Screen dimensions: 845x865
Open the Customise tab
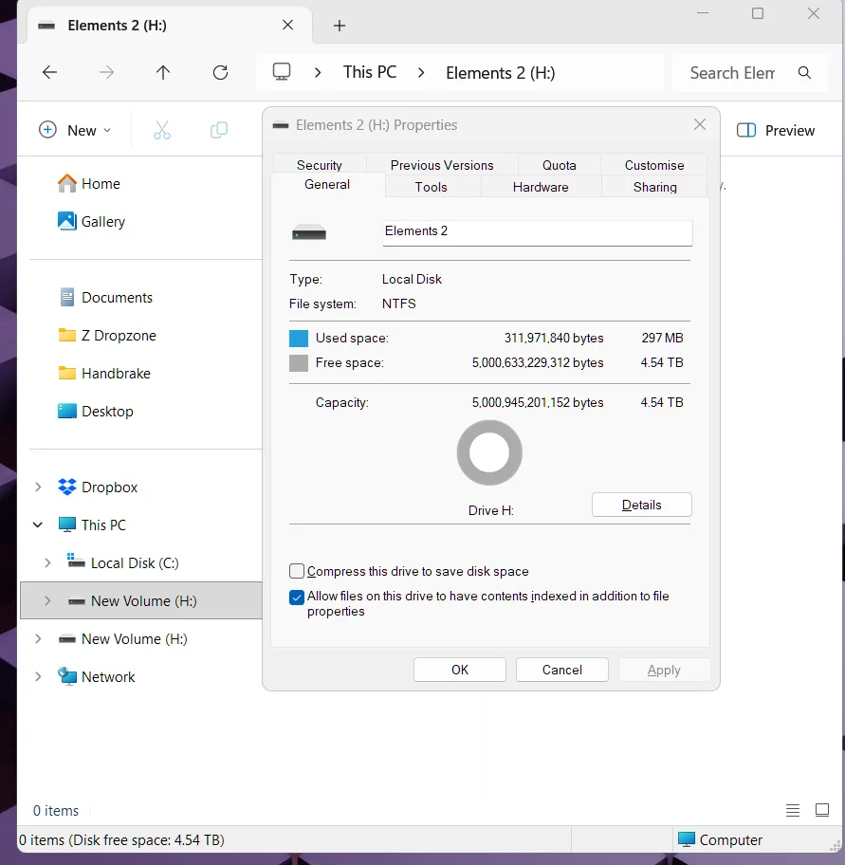pyautogui.click(x=654, y=165)
